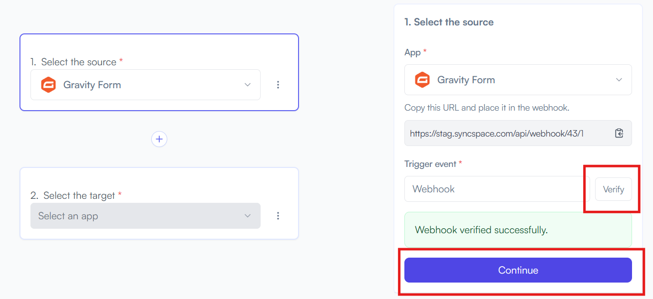The image size is (653, 299).
Task: Verify the webhook trigger
Action: tap(614, 189)
